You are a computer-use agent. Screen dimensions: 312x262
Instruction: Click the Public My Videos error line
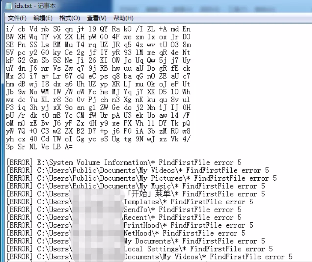point(138,170)
